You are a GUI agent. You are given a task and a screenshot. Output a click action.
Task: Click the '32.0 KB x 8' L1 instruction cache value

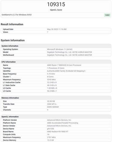[x=52, y=82]
